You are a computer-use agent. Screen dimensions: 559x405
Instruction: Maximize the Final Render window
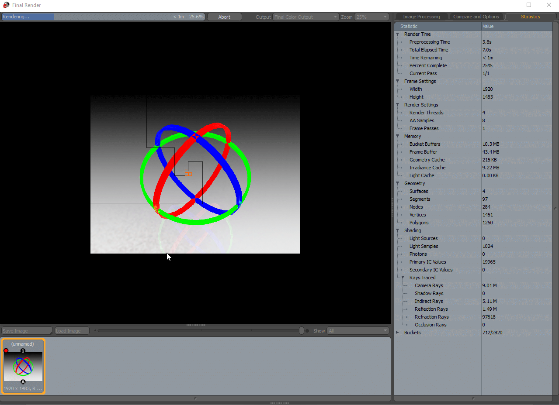(529, 5)
